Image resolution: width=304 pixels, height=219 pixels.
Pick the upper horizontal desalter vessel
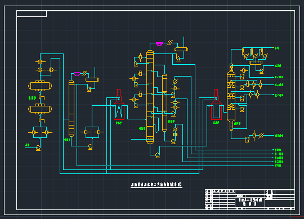40,86
